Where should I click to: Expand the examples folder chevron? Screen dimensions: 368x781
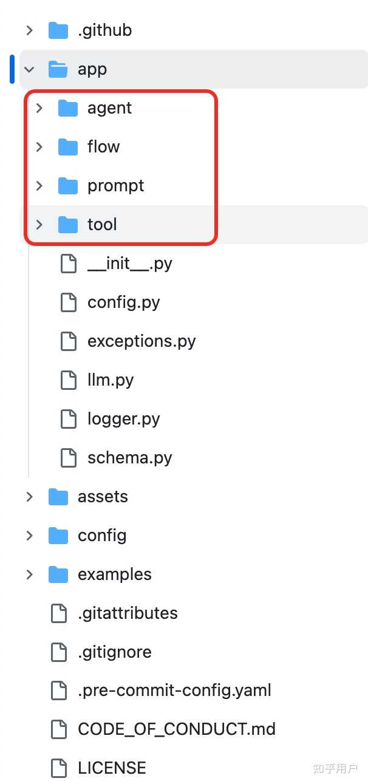coord(29,575)
